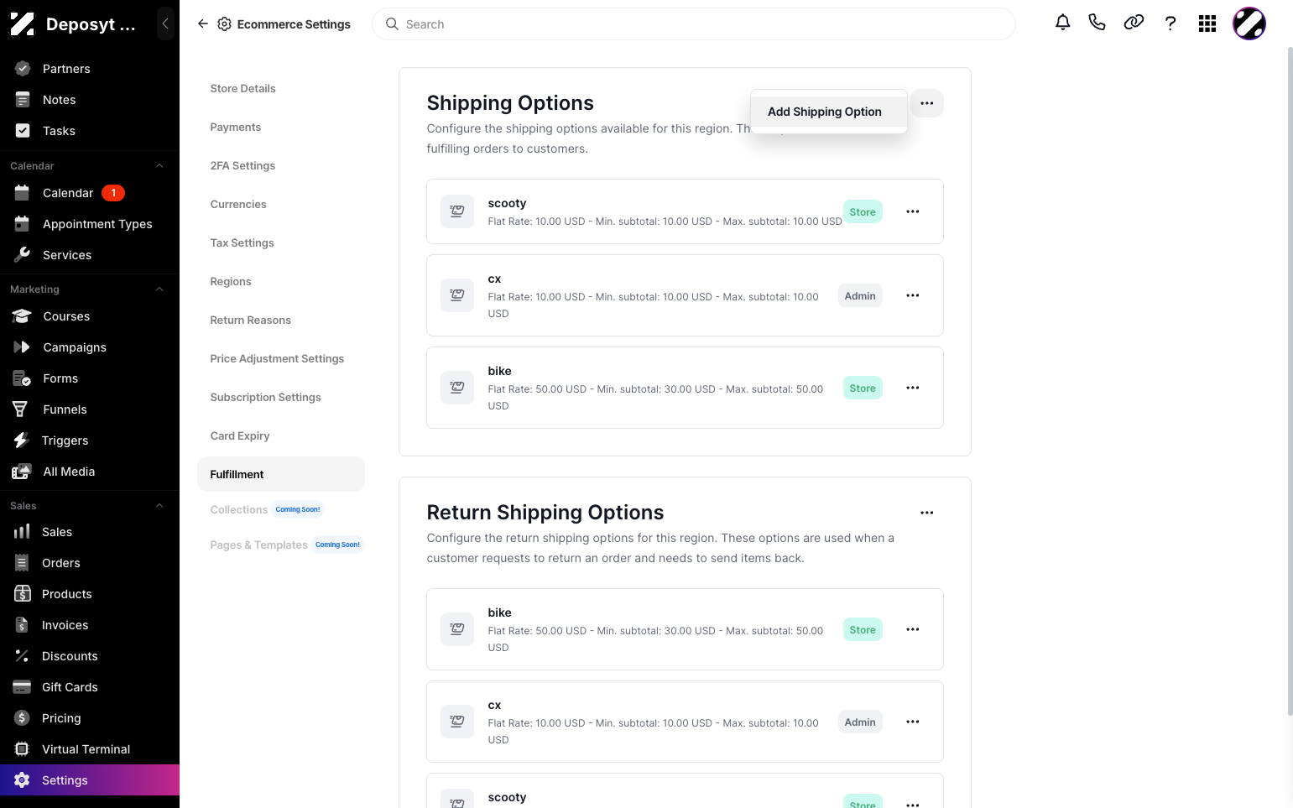
Task: Click the Store badge on the scooty option
Action: pos(863,211)
